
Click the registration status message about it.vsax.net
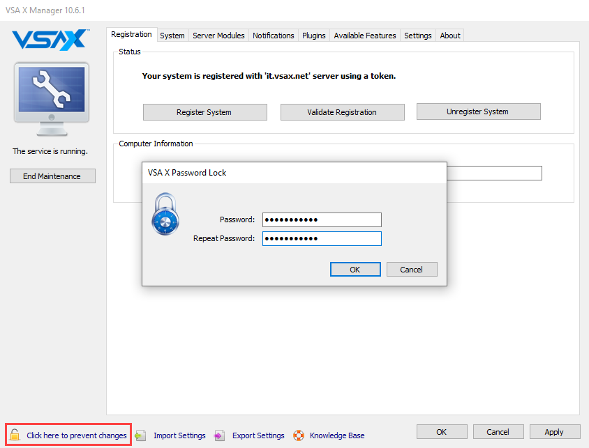[269, 76]
